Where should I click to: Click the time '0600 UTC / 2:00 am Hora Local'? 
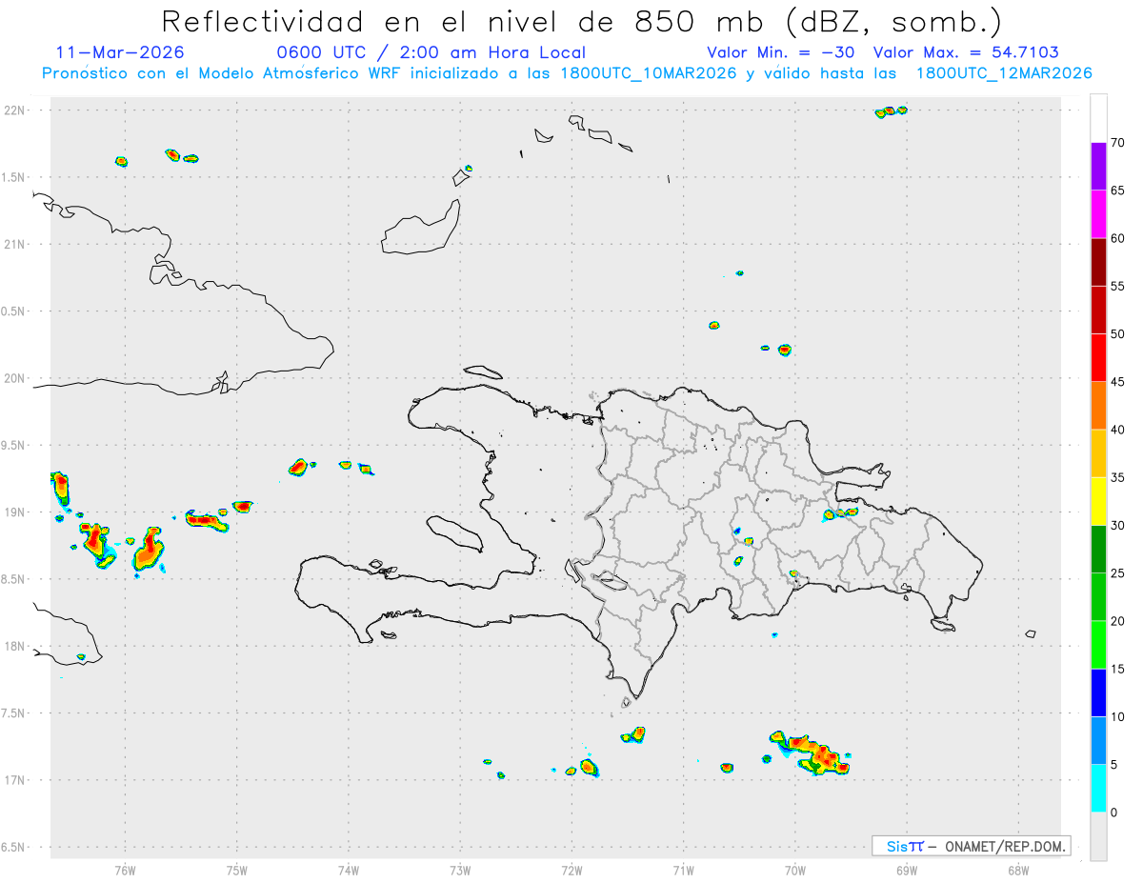(x=431, y=52)
